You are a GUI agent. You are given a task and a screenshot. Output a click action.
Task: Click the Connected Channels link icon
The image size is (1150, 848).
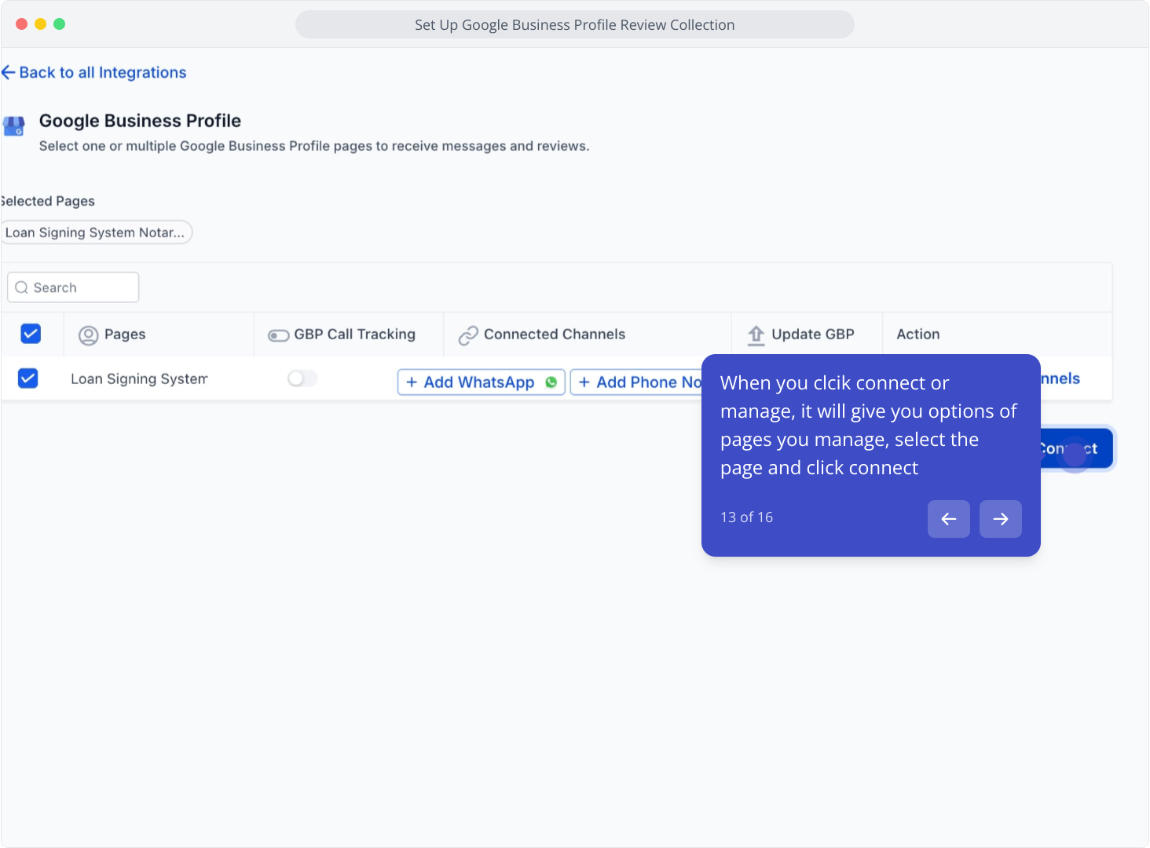pos(468,335)
